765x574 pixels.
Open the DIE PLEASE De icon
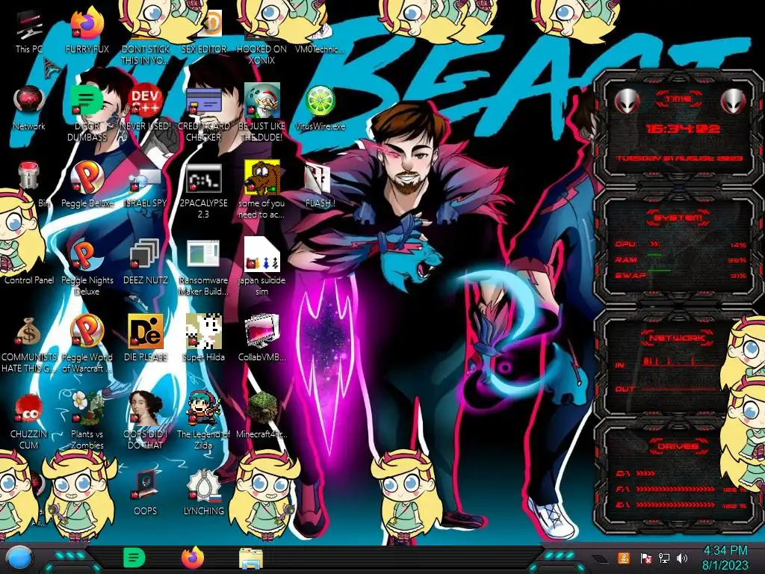click(x=145, y=339)
